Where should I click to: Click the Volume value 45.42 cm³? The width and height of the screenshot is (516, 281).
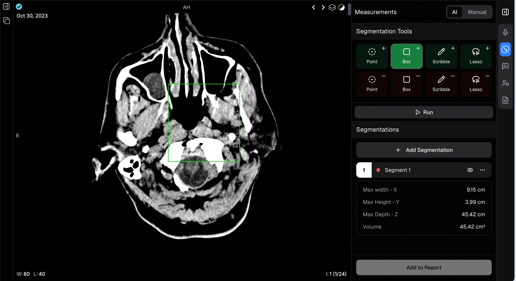coord(472,227)
